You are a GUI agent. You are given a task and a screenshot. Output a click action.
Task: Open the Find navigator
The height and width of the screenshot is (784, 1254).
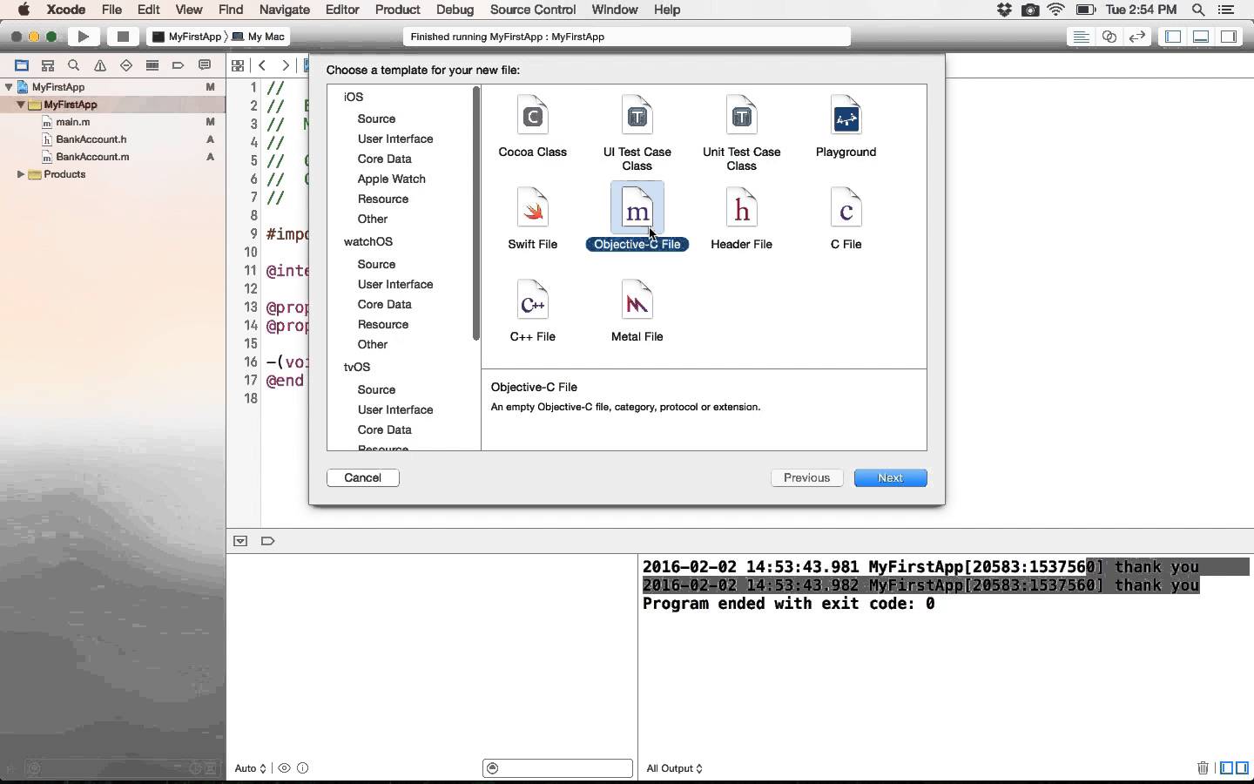[74, 65]
